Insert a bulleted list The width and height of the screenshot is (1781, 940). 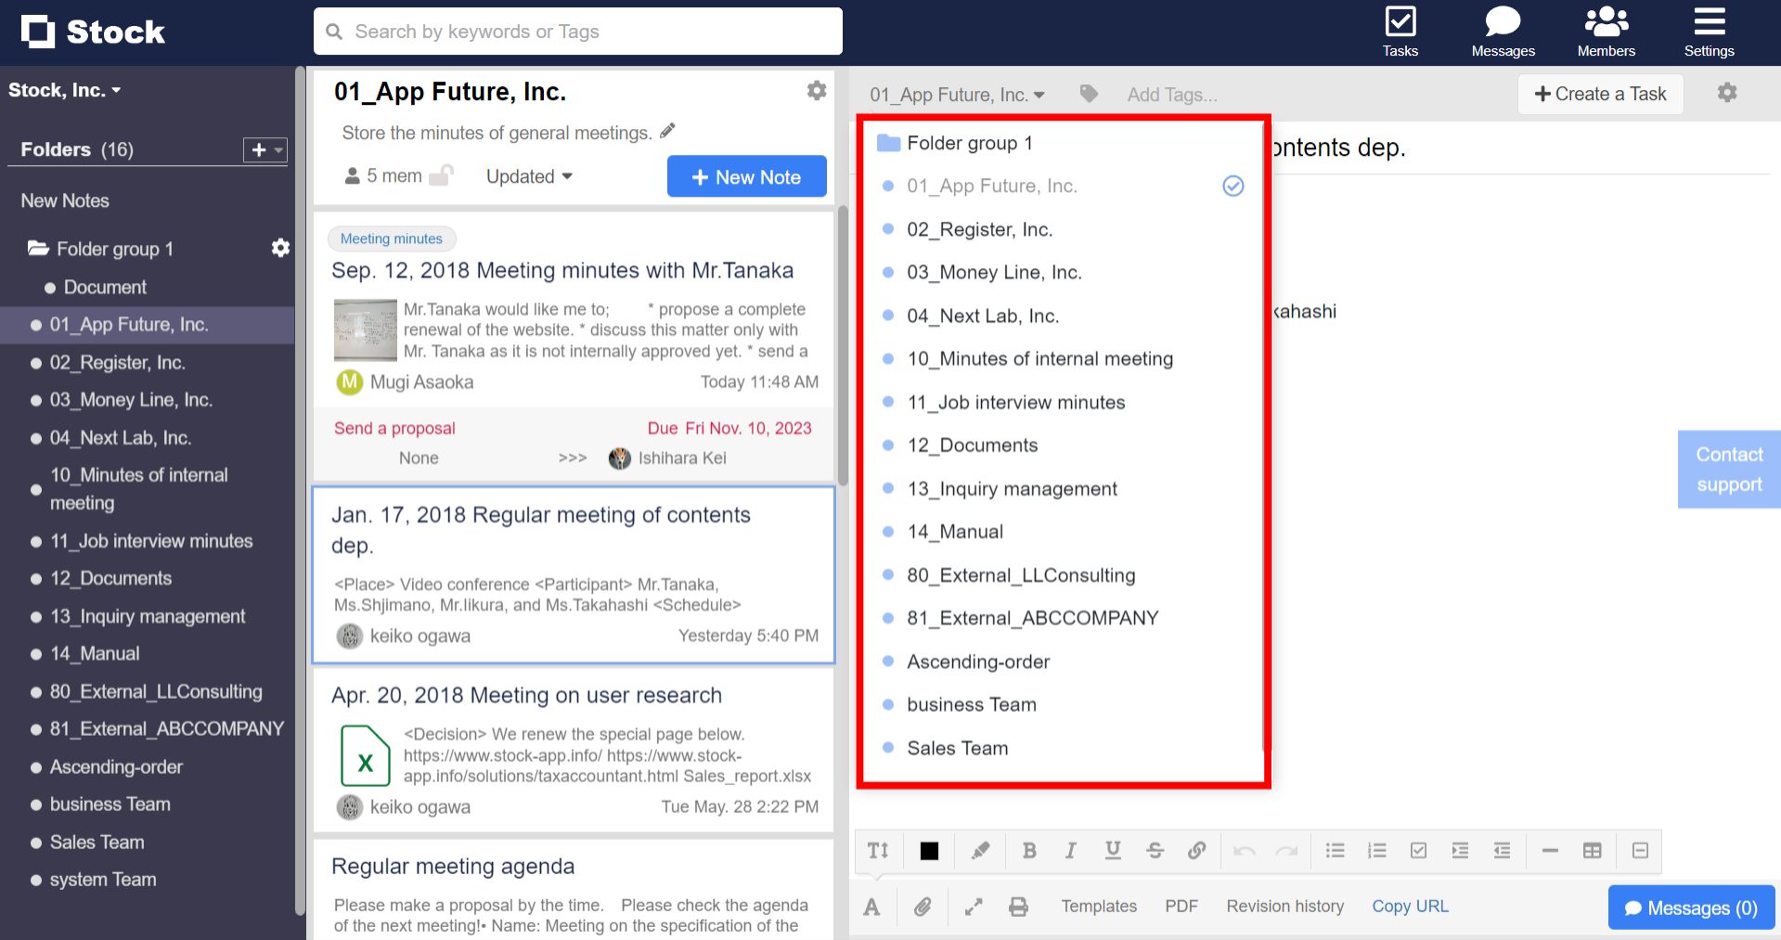point(1335,850)
